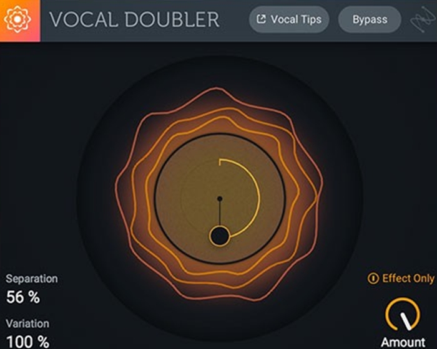437x349 pixels.
Task: Click the Effect Only power icon
Action: pos(373,279)
